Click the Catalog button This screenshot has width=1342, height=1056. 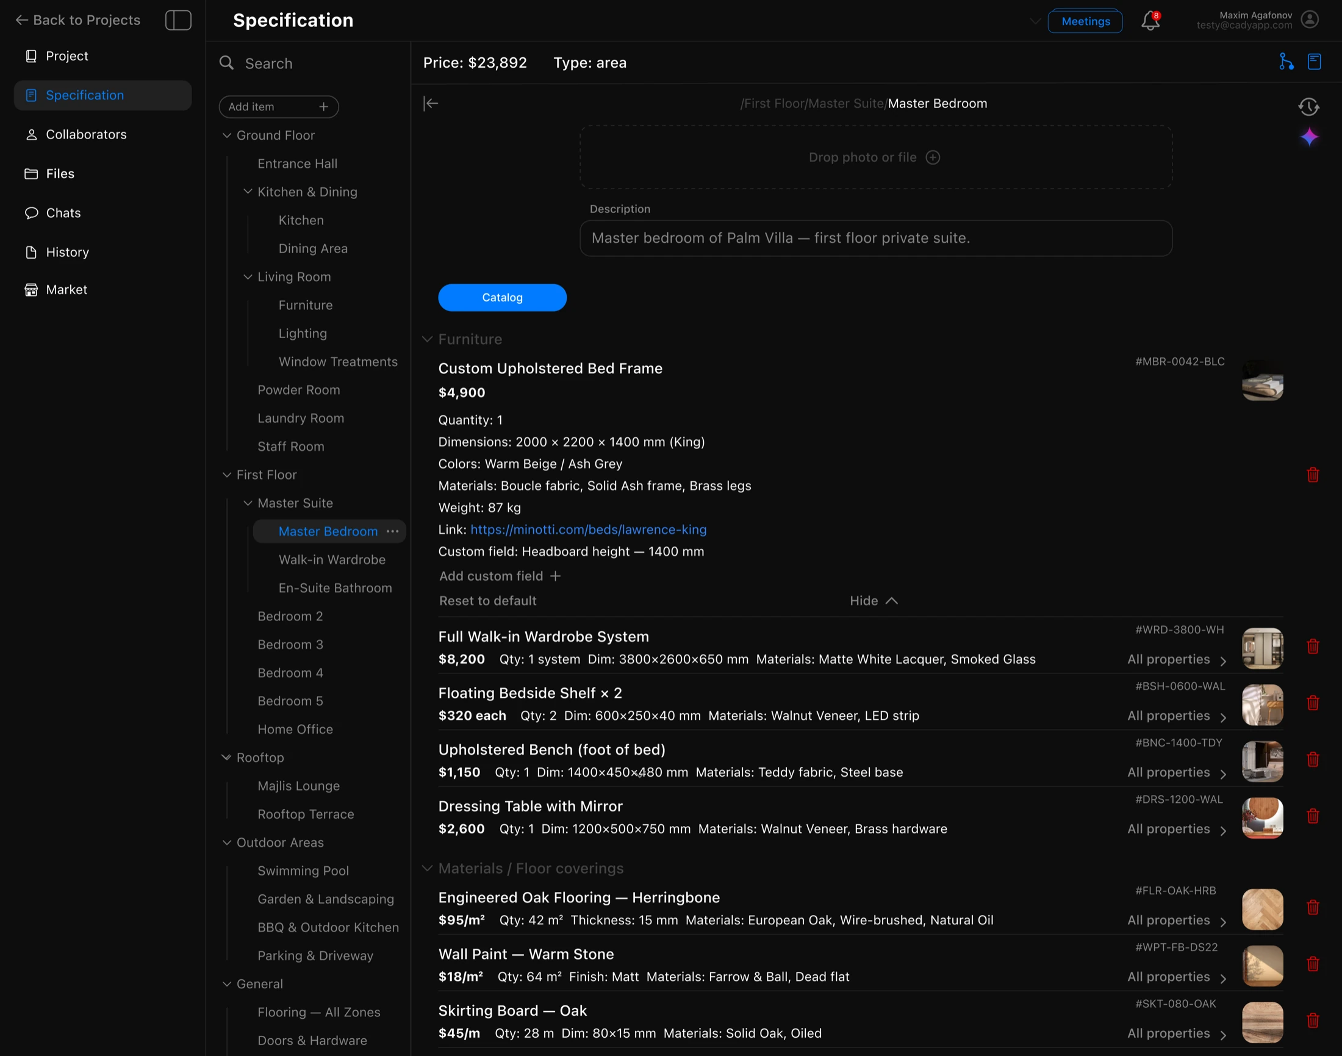(x=502, y=297)
